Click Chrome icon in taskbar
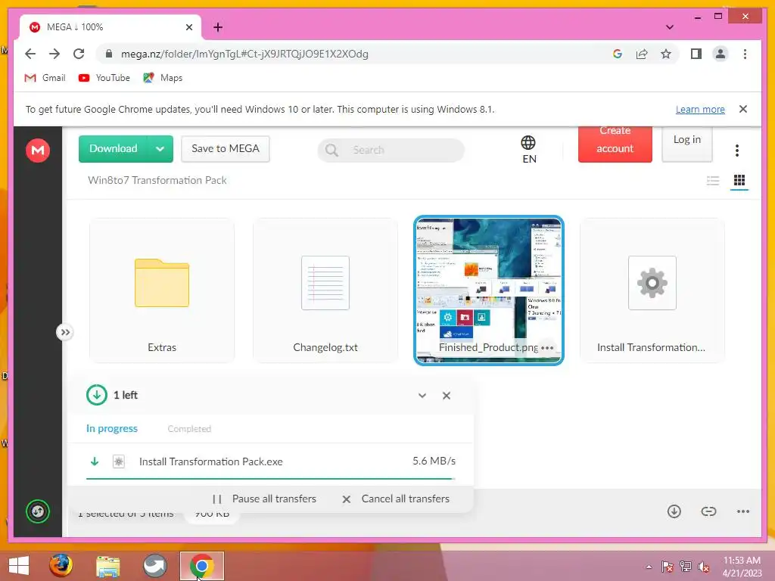Screen dimensions: 775x581 point(201,566)
